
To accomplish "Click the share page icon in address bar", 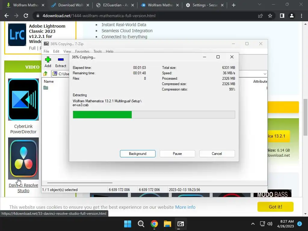I will click(260, 16).
